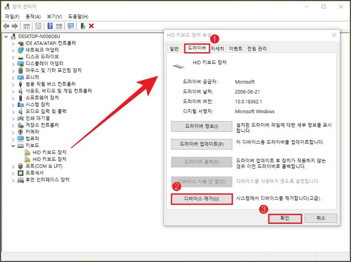Click the 시스템 장치 icon
The height and width of the screenshot is (262, 351).
coord(20,105)
